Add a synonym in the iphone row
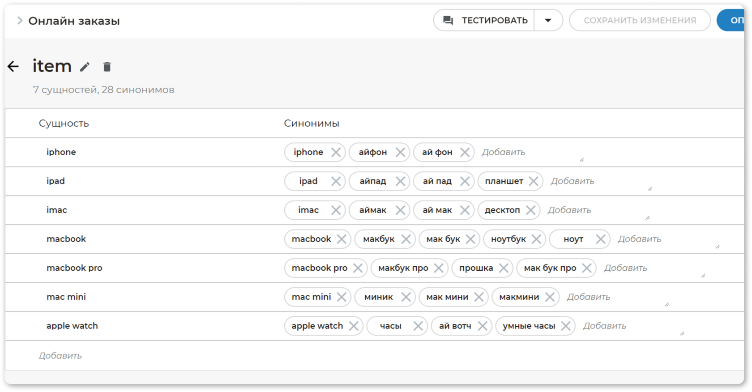The width and height of the screenshot is (752, 392). tap(532, 153)
